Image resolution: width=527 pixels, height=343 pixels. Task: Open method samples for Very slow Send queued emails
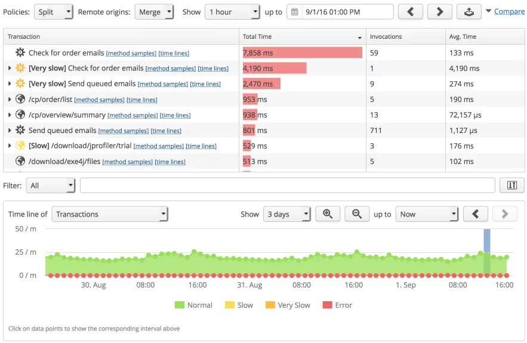(x=163, y=84)
